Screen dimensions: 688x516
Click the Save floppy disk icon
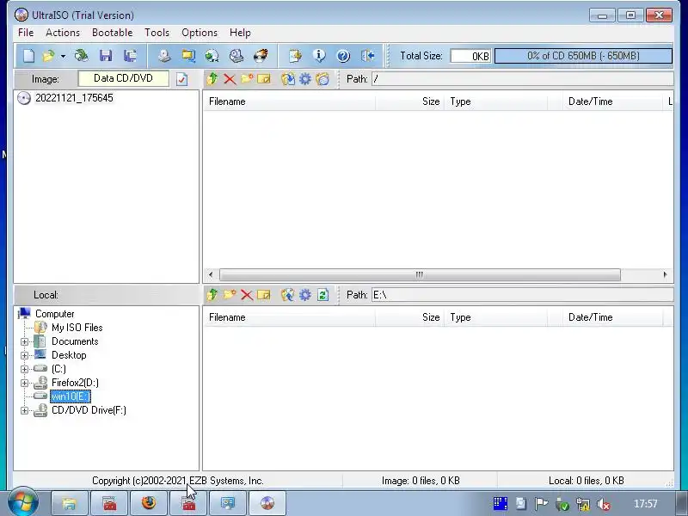coord(106,56)
